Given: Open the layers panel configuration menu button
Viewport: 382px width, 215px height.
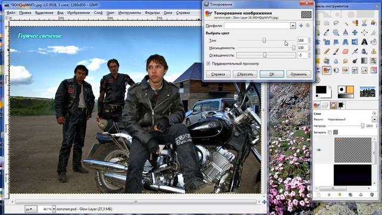Looking at the screenshot, I should point(374,113).
